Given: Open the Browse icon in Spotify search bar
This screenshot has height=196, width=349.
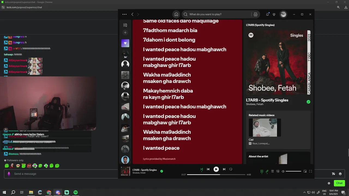Looking at the screenshot, I should 255,14.
